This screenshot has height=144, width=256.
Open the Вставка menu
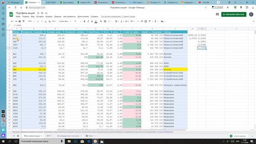[40, 17]
